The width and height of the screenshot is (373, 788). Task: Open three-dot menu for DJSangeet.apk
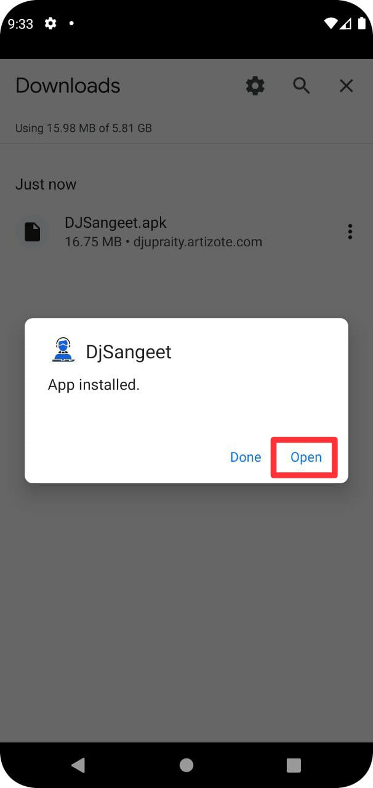[350, 231]
